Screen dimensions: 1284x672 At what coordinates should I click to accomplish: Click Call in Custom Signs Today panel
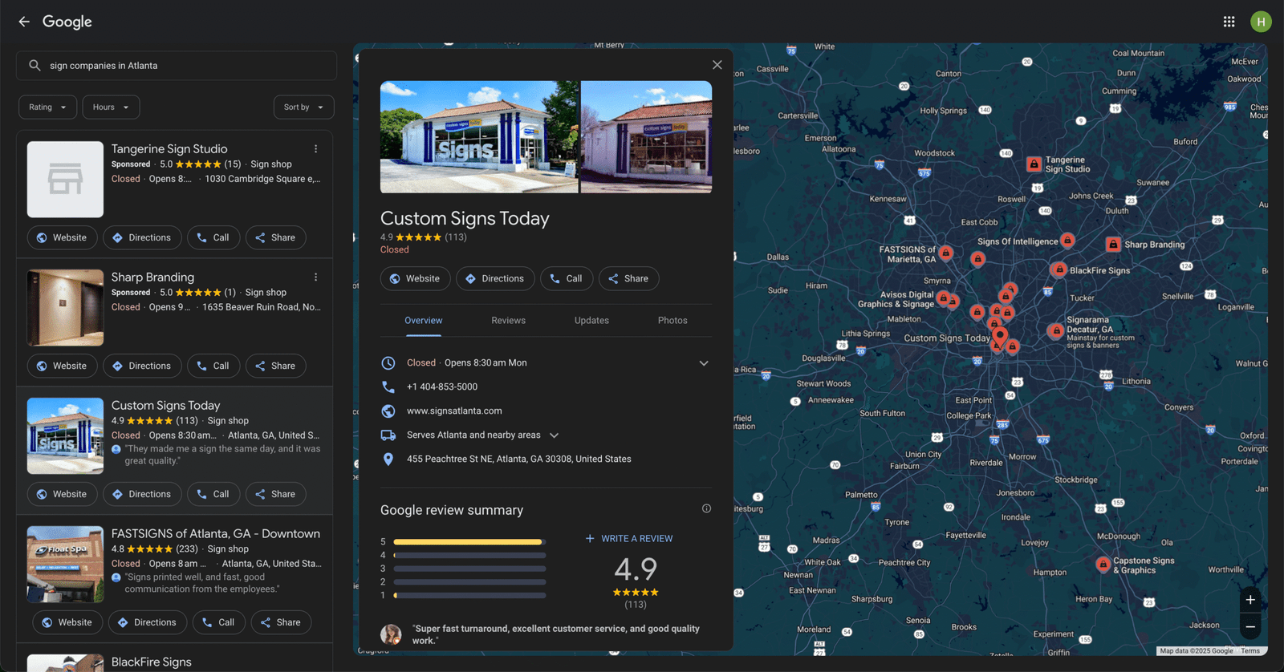(567, 279)
